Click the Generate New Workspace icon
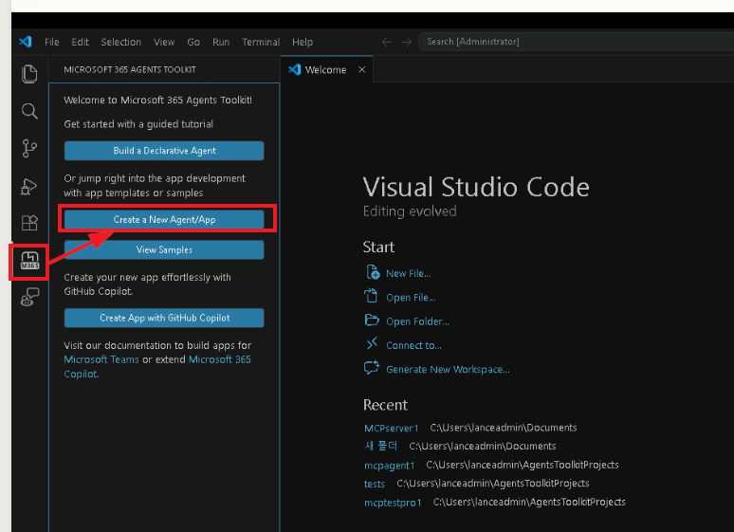 (x=372, y=368)
